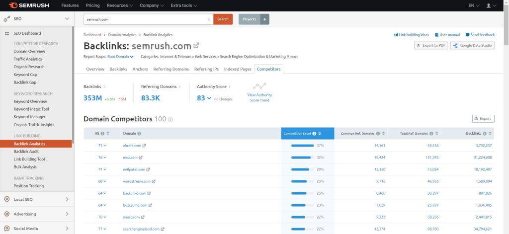This screenshot has width=509, height=234.
Task: Open Pricing in top navigation
Action: (93, 5)
